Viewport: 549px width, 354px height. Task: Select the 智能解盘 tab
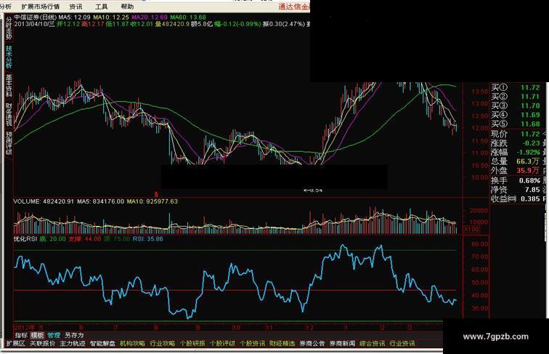point(102,344)
